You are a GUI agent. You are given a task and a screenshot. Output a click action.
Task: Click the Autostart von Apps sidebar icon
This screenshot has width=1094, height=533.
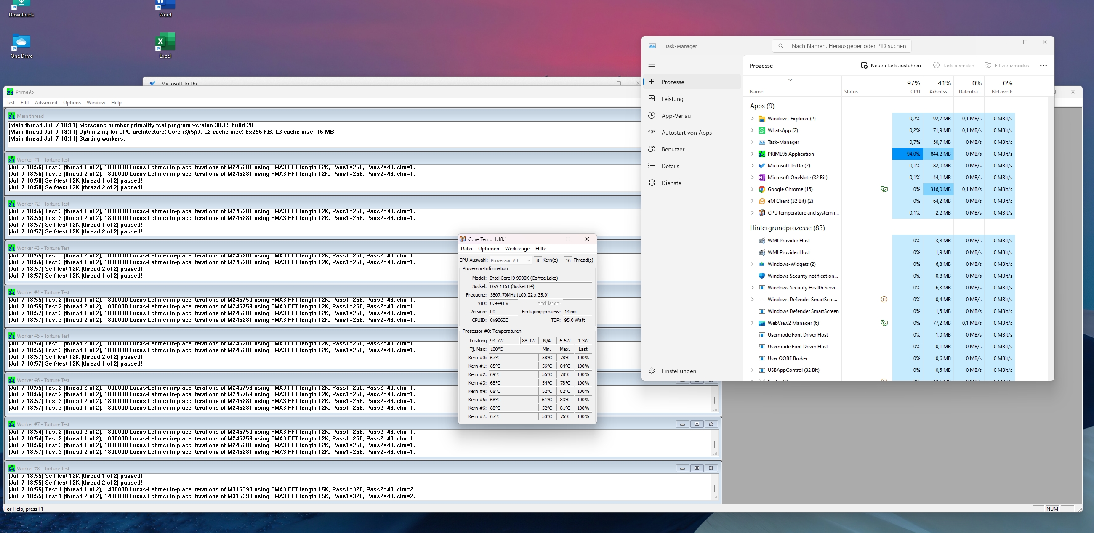(652, 133)
